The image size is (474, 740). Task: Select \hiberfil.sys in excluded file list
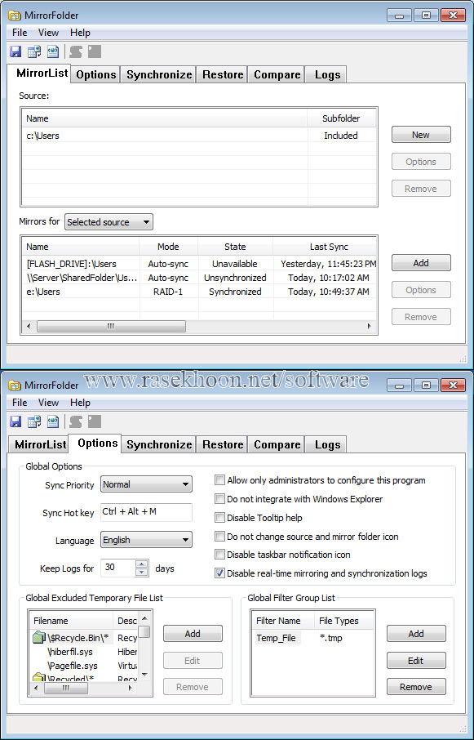click(x=70, y=653)
